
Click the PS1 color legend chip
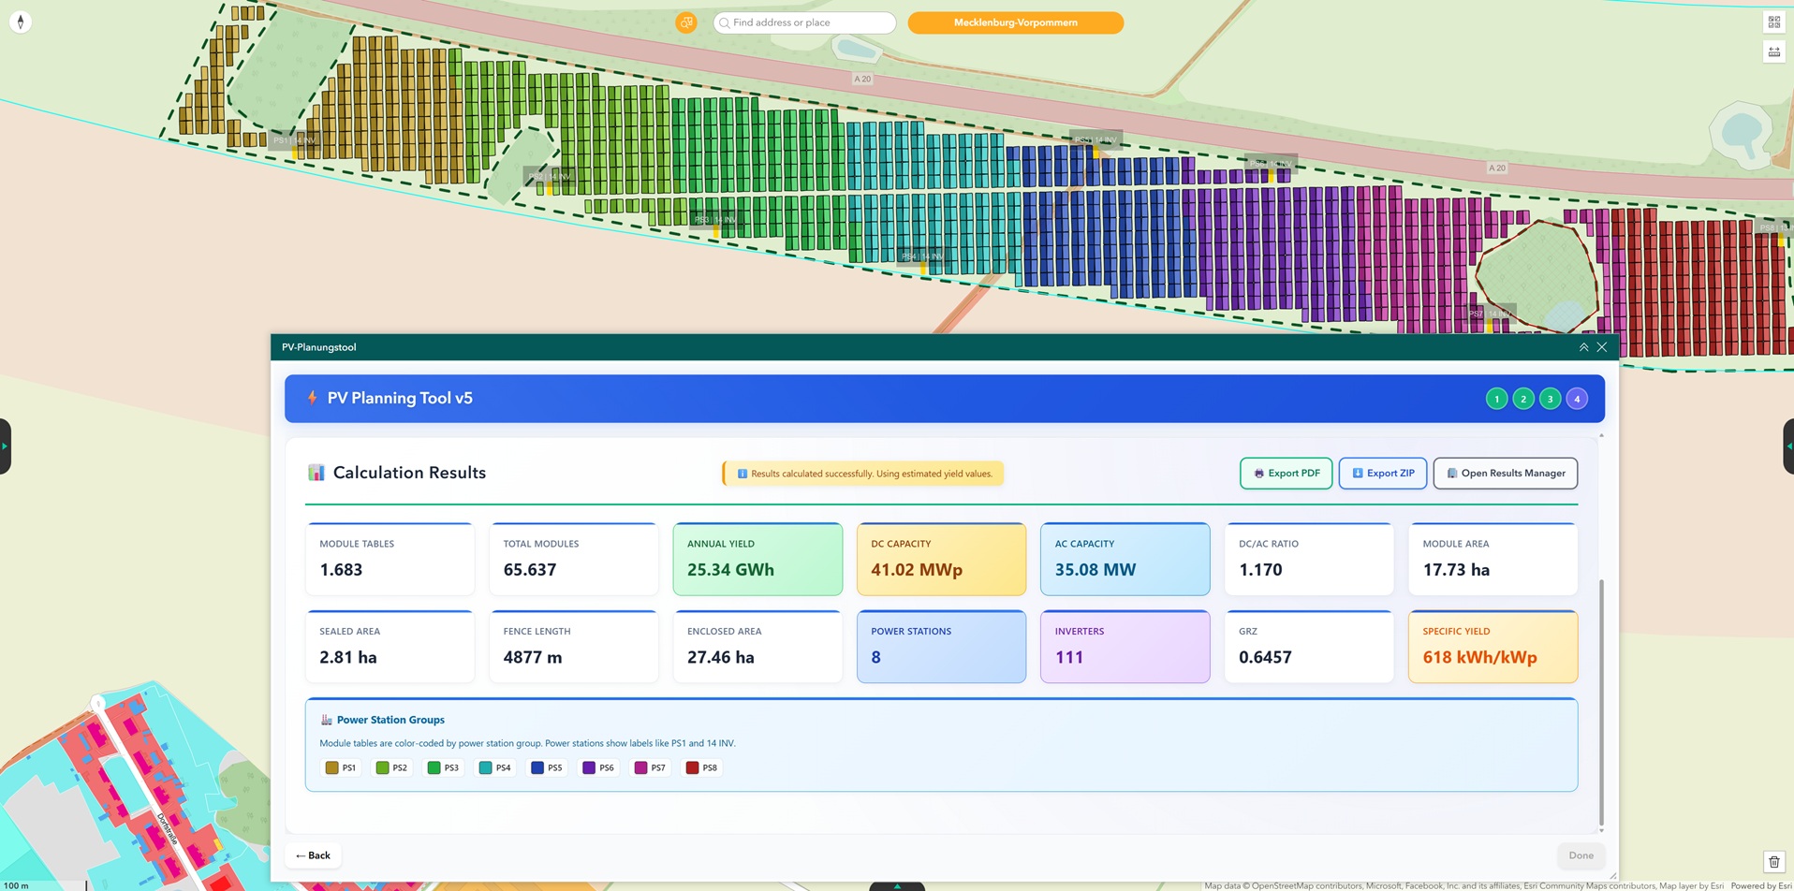pyautogui.click(x=341, y=767)
